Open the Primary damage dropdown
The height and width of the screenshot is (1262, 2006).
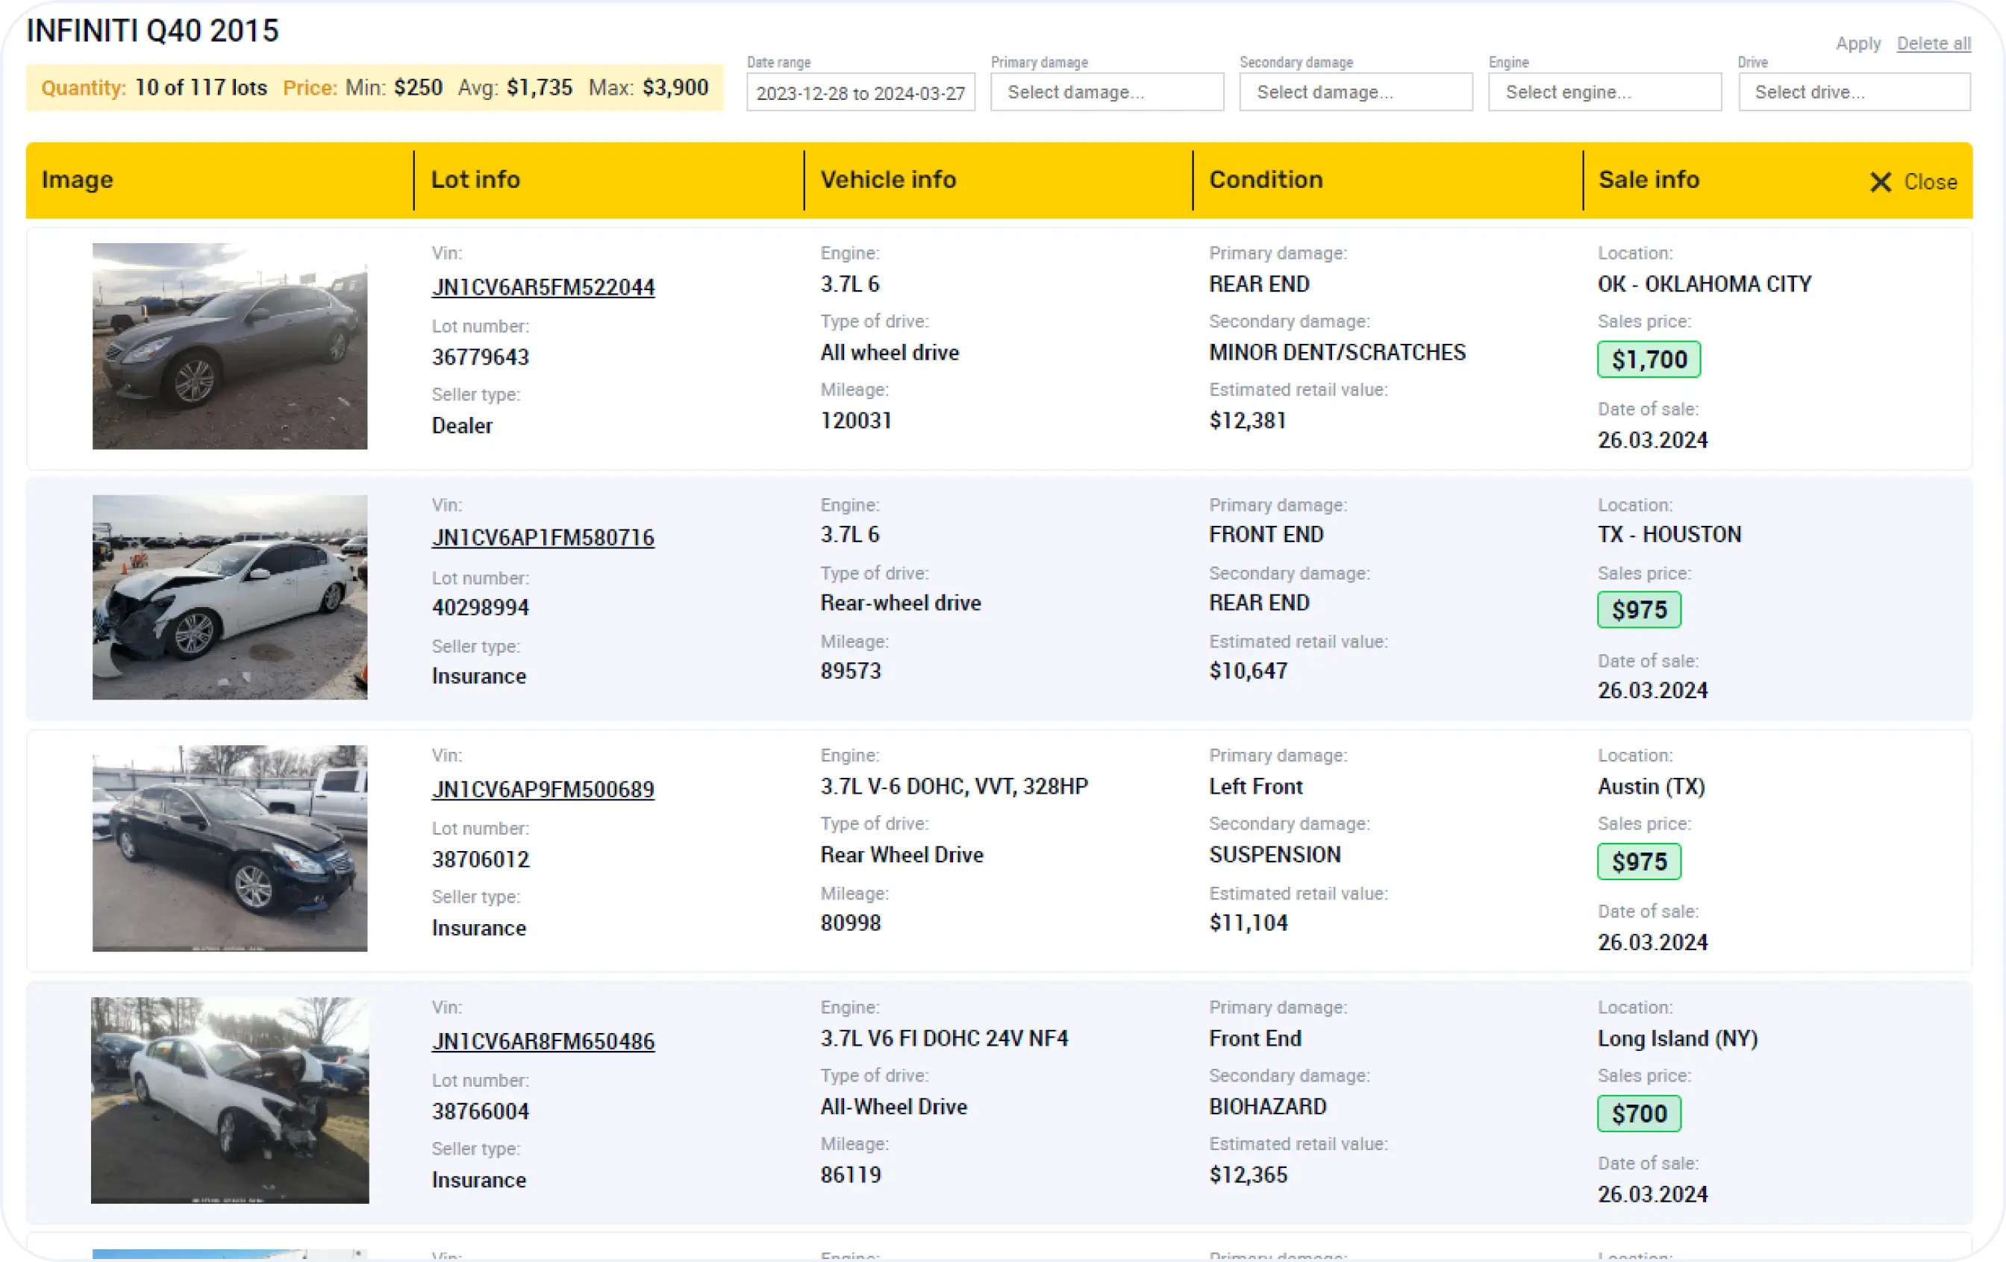pos(1106,92)
